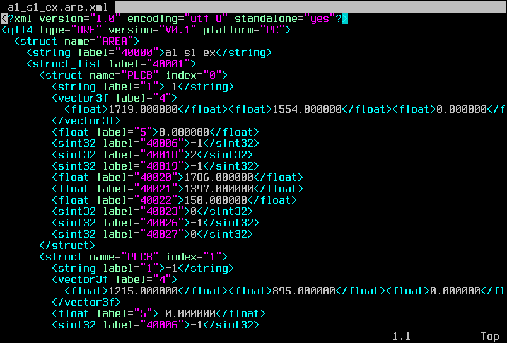507x343 pixels.
Task: Click the PLCB struct line with index="0"
Action: 134,75
